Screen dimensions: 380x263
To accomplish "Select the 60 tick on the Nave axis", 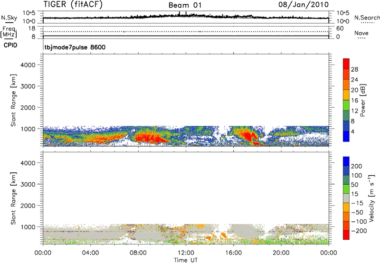I will pos(340,28).
